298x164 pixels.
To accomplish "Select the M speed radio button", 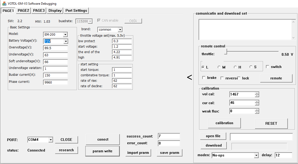I will [219, 67].
